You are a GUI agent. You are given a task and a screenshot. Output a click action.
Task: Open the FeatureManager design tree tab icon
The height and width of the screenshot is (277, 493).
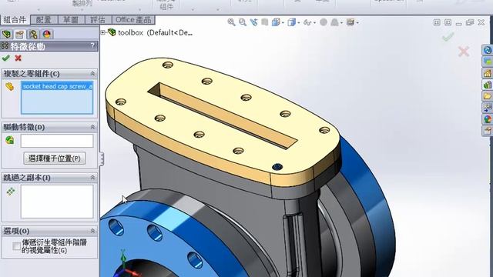click(6, 34)
